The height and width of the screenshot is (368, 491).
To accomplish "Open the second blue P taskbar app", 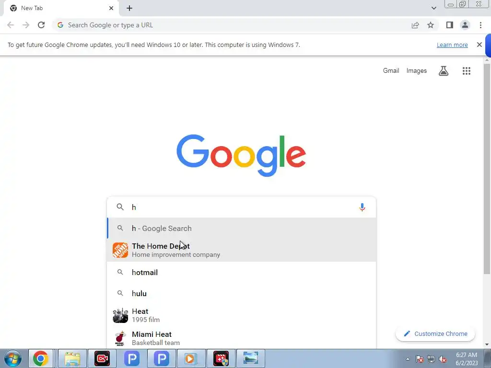I will [162, 358].
